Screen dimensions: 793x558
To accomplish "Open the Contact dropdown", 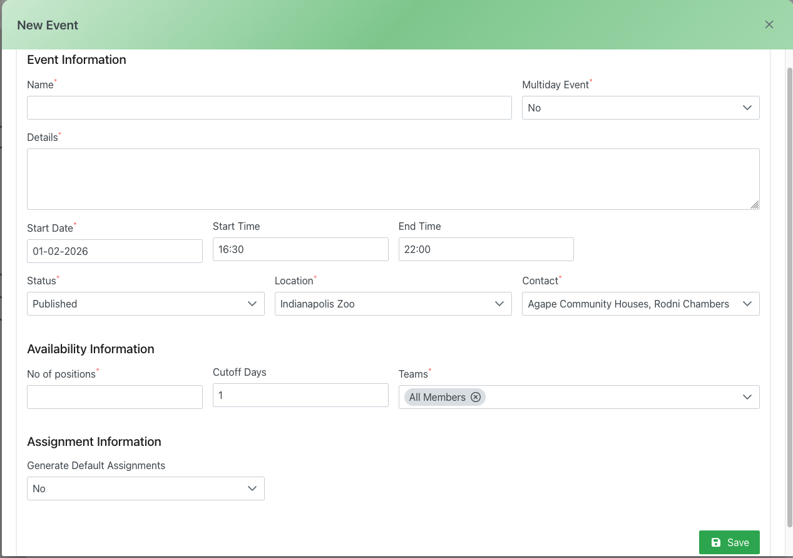I will (x=640, y=304).
